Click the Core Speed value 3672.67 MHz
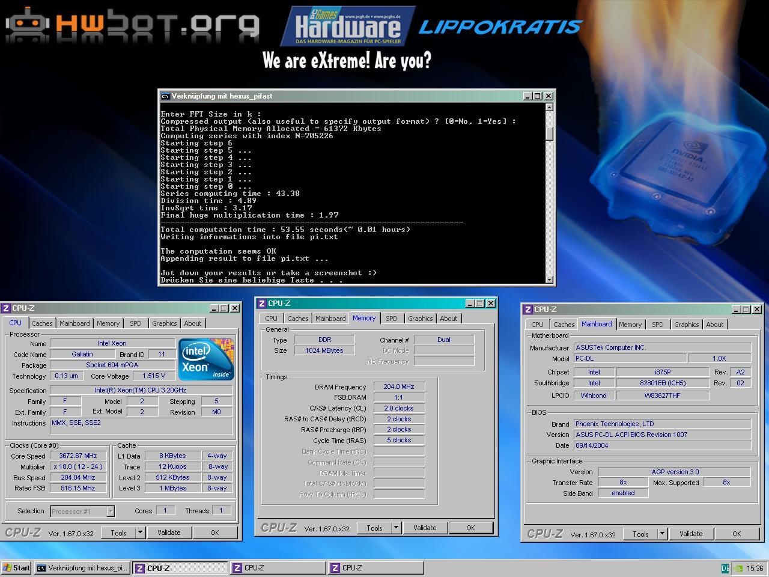Image resolution: width=769 pixels, height=577 pixels. [78, 456]
